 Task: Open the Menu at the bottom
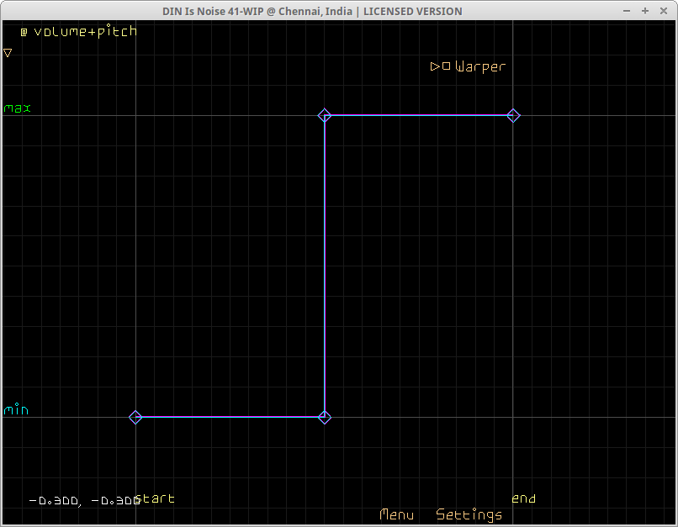point(396,514)
